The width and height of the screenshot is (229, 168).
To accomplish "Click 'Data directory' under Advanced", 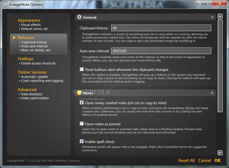I will 32,94.
